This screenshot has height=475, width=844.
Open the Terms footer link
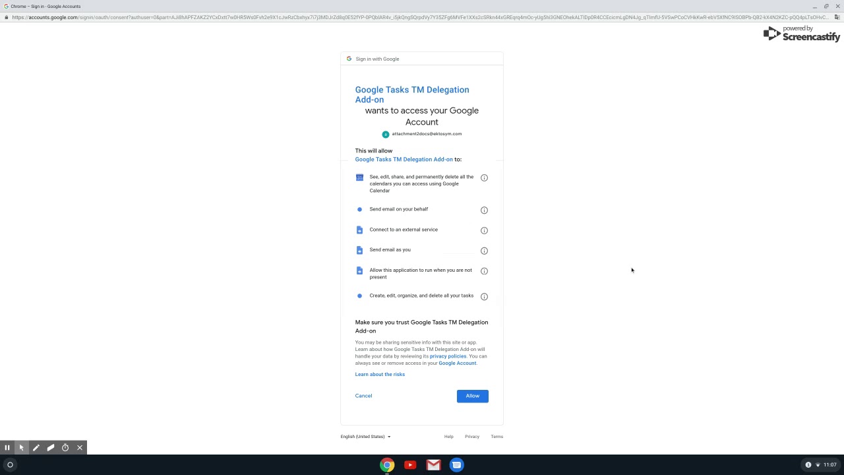point(497,437)
